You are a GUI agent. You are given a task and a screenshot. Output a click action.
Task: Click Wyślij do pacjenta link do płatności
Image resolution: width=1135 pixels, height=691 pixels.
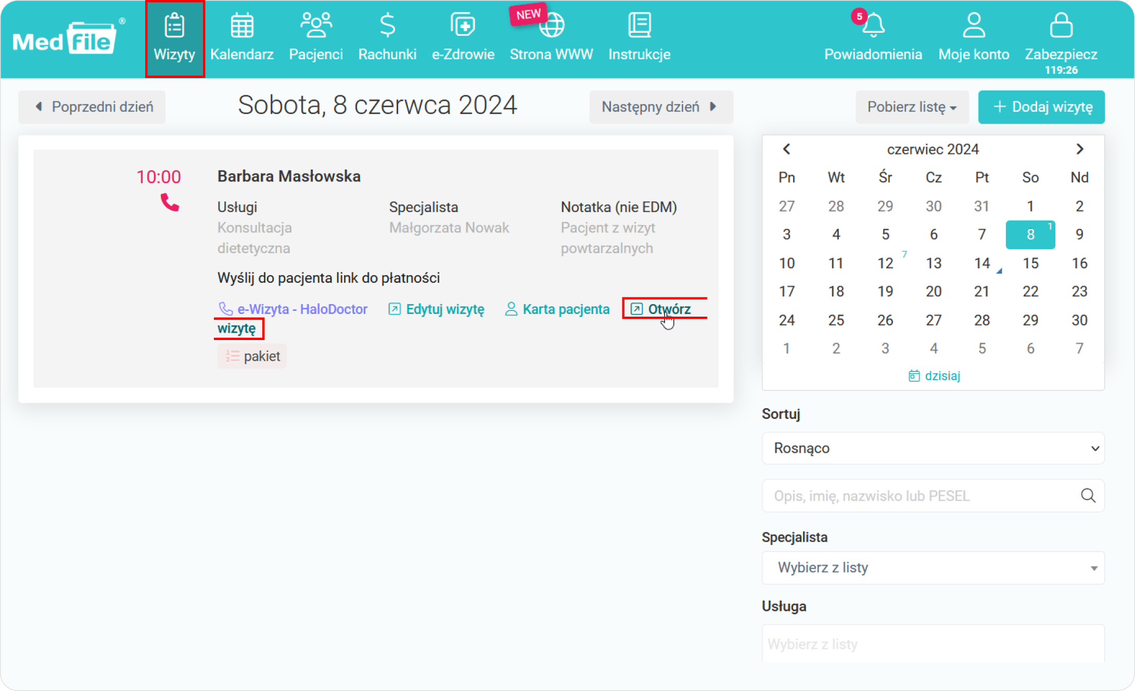[328, 278]
